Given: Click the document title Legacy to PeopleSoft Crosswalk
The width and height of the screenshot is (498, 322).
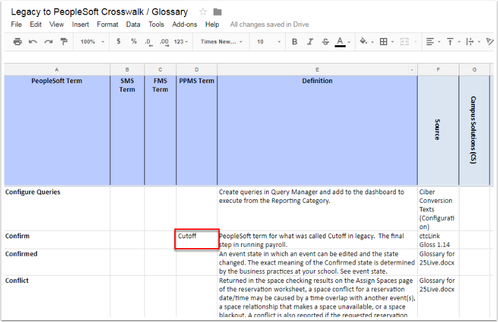Looking at the screenshot, I should 99,12.
